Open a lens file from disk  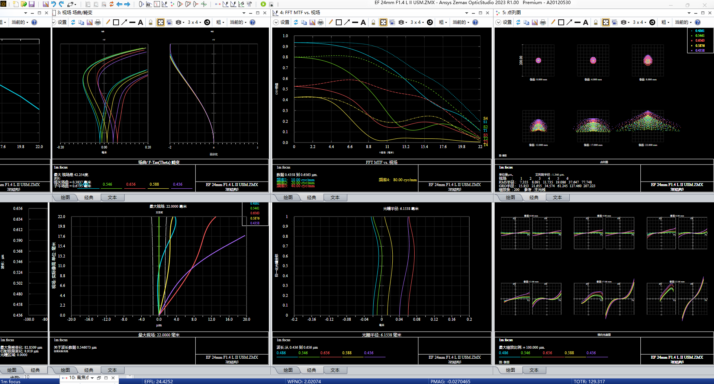(24, 4)
